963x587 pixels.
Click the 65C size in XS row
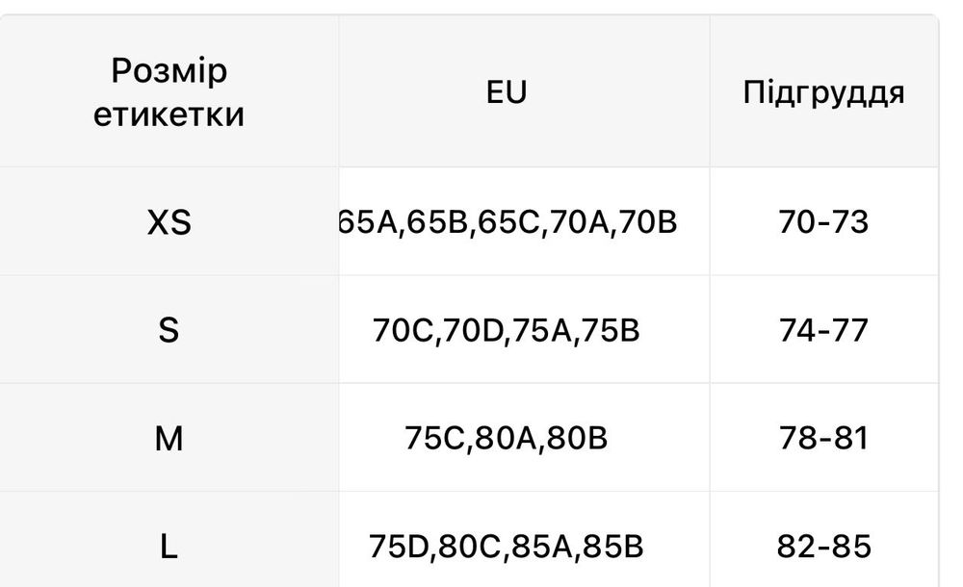coord(509,223)
